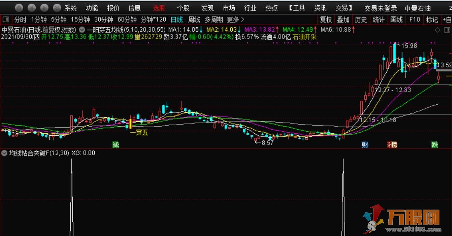Image resolution: width=452 pixels, height=236 pixels.
Task: Switch to the 15分钟 period tab
Action: (x=80, y=19)
